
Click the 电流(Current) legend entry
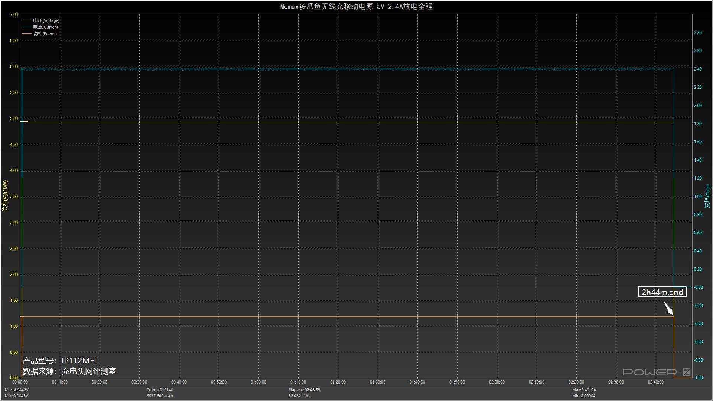[x=41, y=27]
